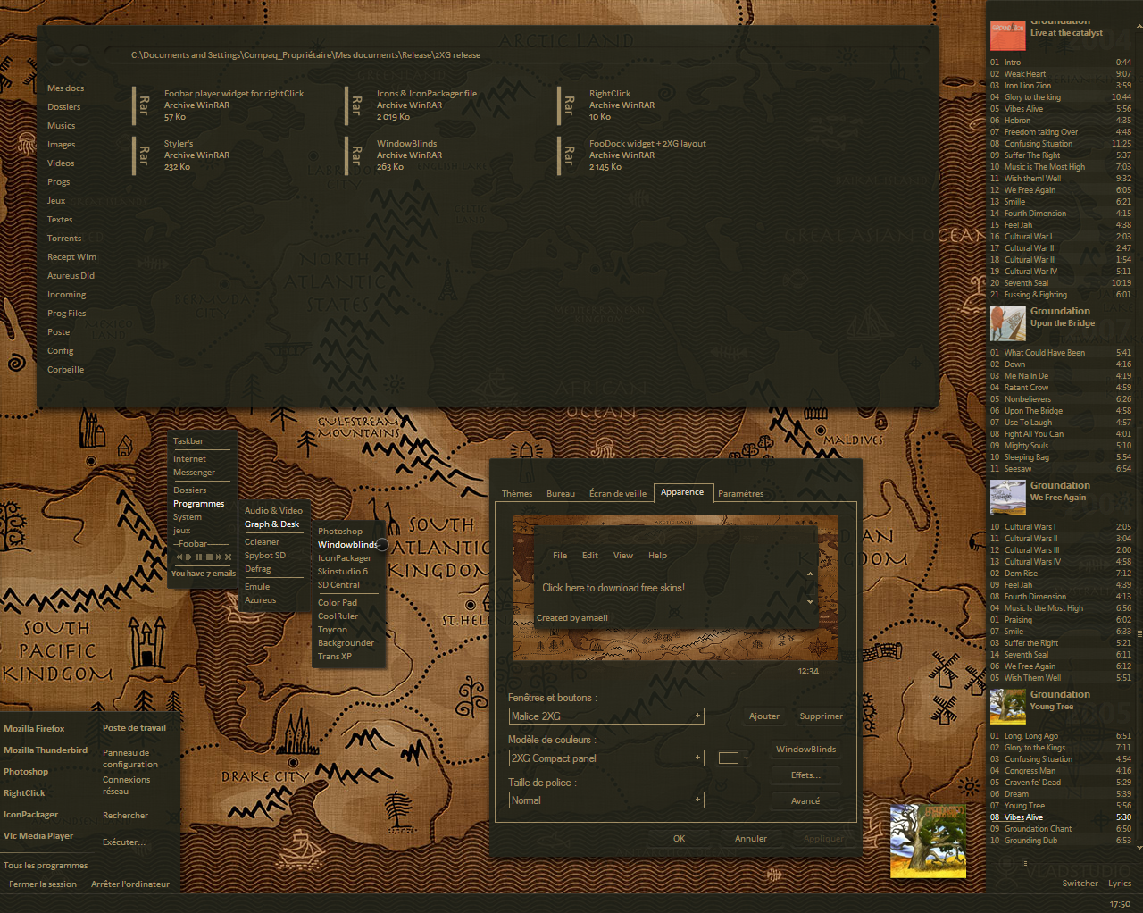Launch Ccleaner from the submenu
The width and height of the screenshot is (1143, 913).
[263, 542]
